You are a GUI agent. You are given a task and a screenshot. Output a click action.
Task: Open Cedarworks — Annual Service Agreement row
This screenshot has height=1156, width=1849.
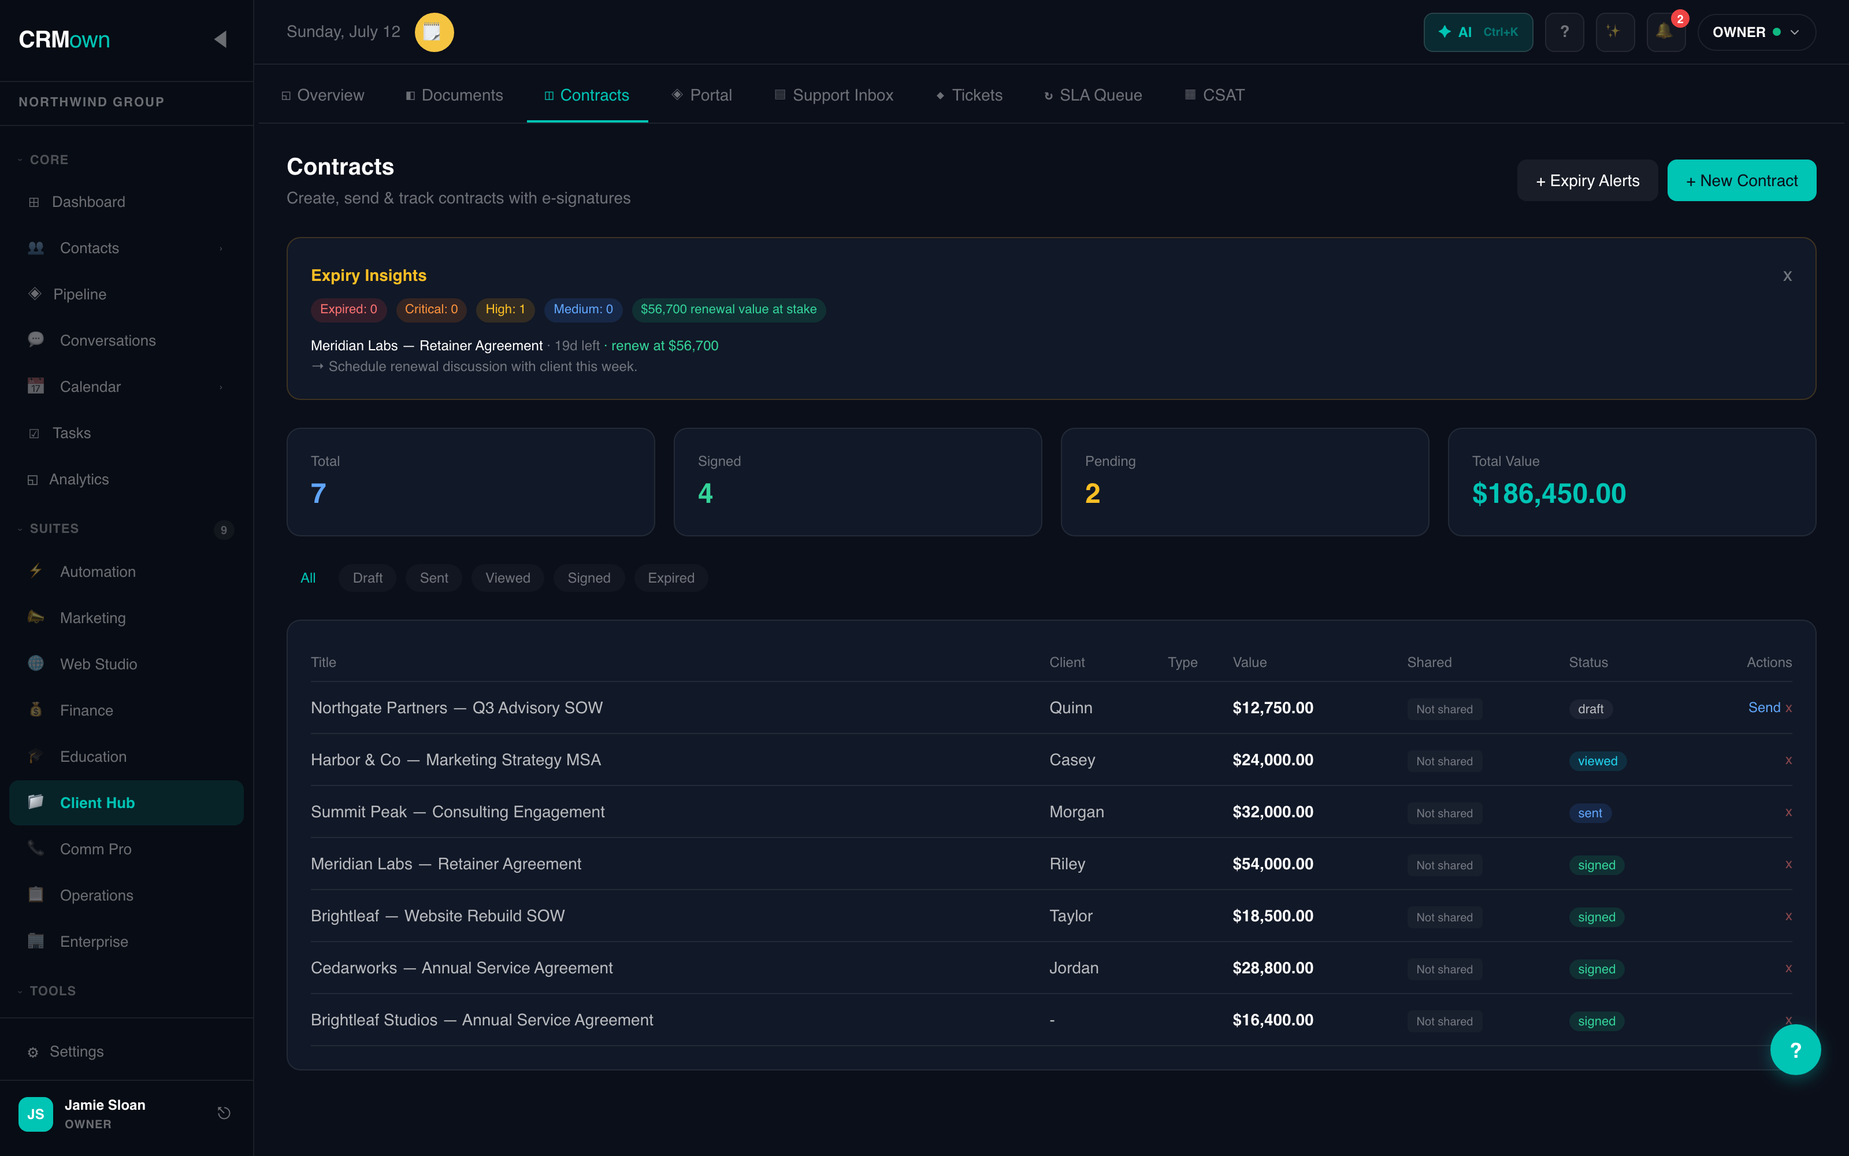pyautogui.click(x=1052, y=968)
